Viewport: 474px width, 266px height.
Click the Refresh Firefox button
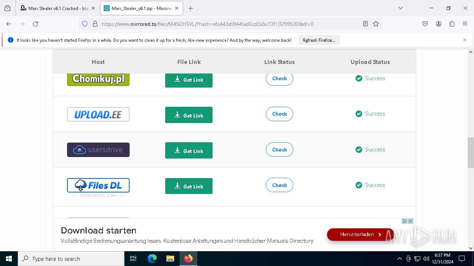pos(319,40)
